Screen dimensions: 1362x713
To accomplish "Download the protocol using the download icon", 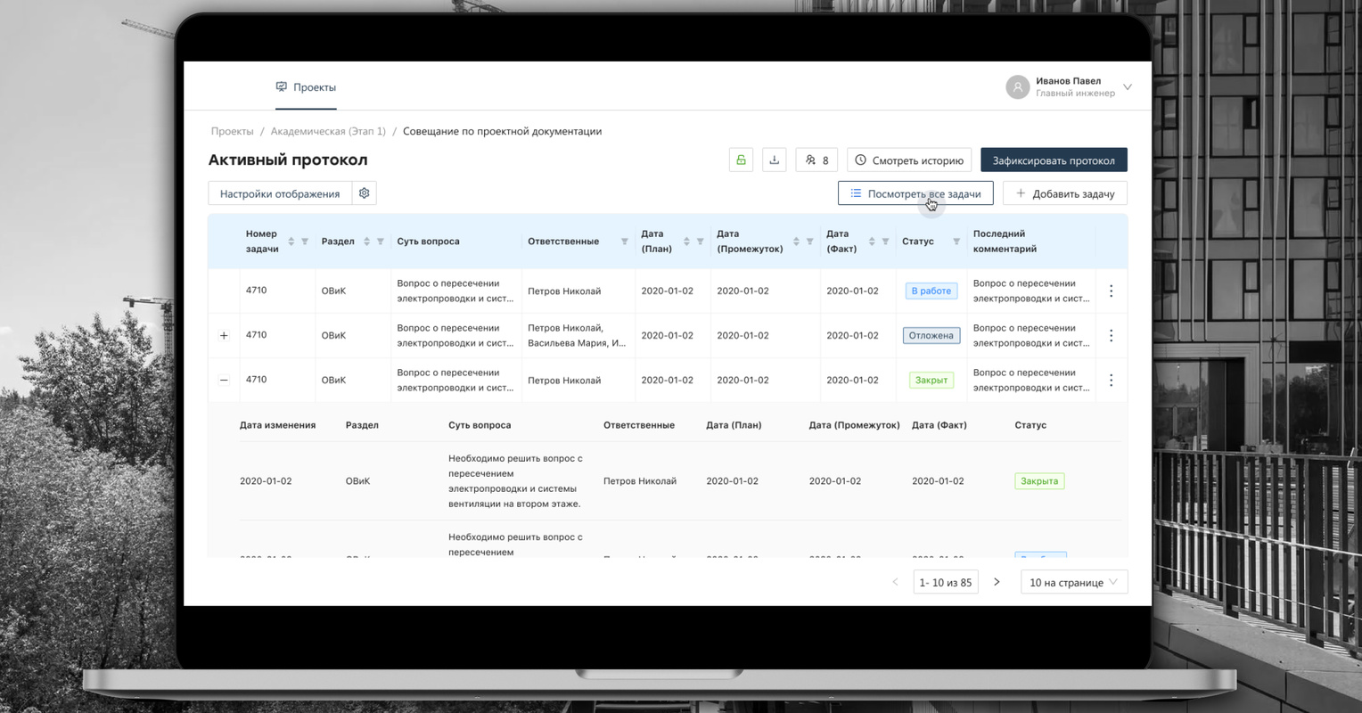I will click(x=774, y=160).
